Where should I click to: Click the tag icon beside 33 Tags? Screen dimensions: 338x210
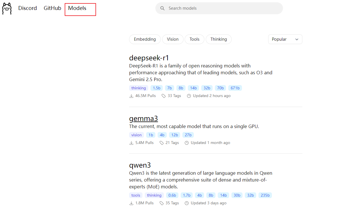click(x=164, y=96)
